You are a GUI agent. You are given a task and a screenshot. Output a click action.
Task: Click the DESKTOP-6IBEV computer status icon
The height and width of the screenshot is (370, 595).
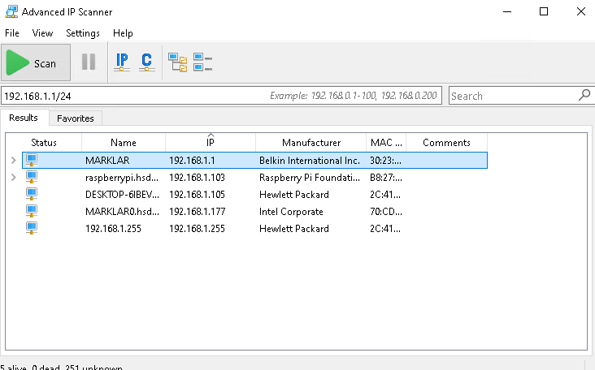coord(32,194)
